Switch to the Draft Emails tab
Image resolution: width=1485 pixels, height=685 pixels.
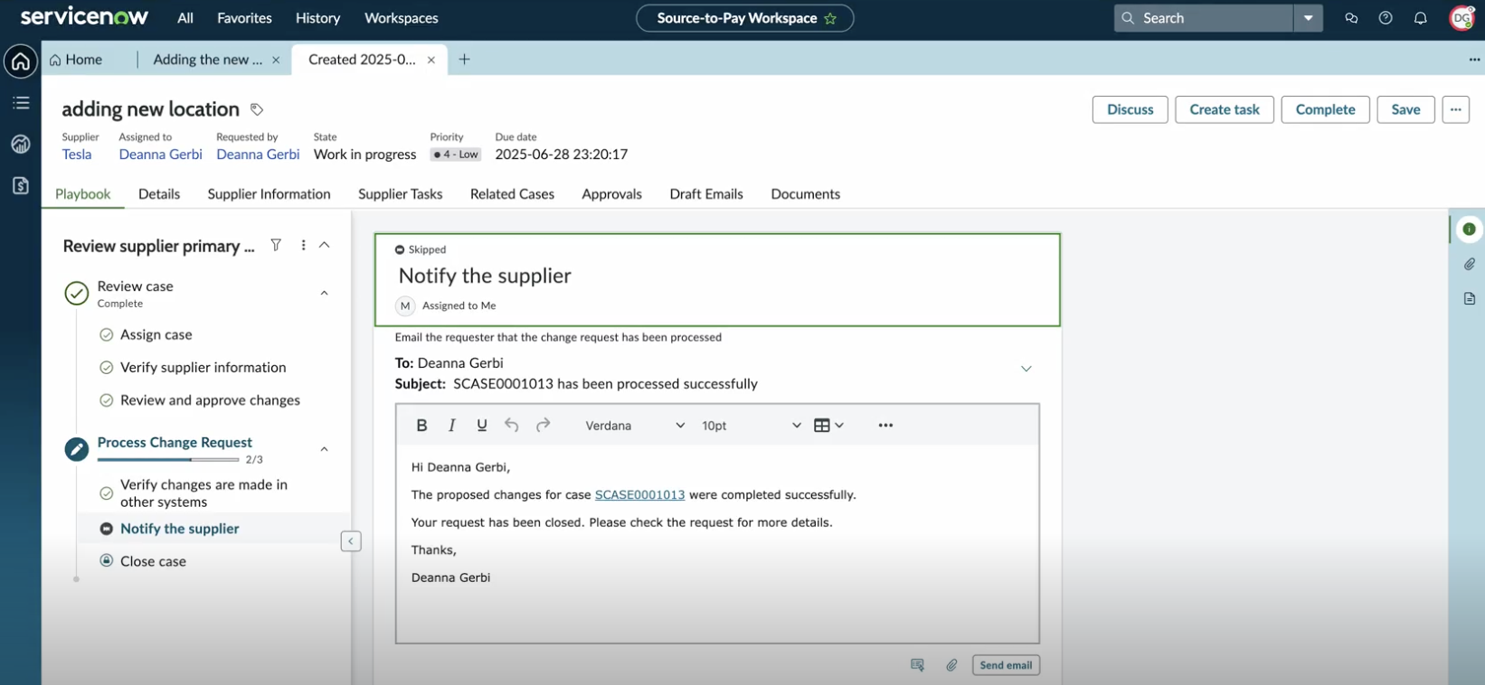(x=706, y=194)
